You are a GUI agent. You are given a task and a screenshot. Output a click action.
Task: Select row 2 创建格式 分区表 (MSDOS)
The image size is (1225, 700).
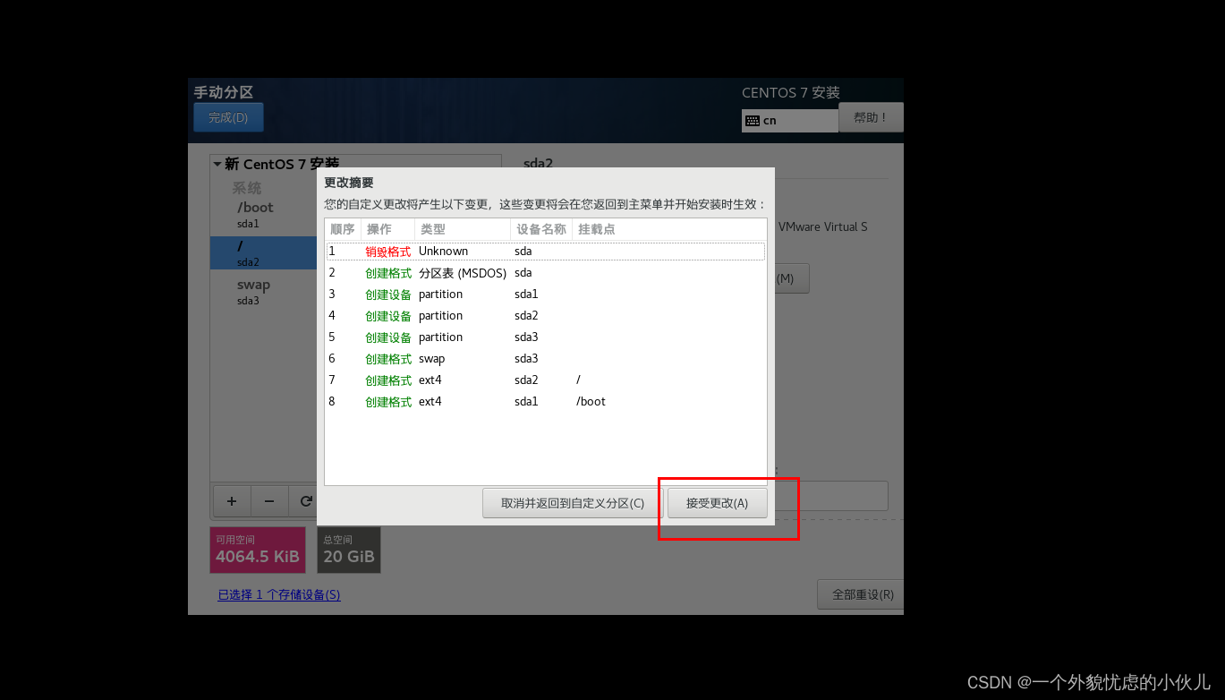[545, 273]
